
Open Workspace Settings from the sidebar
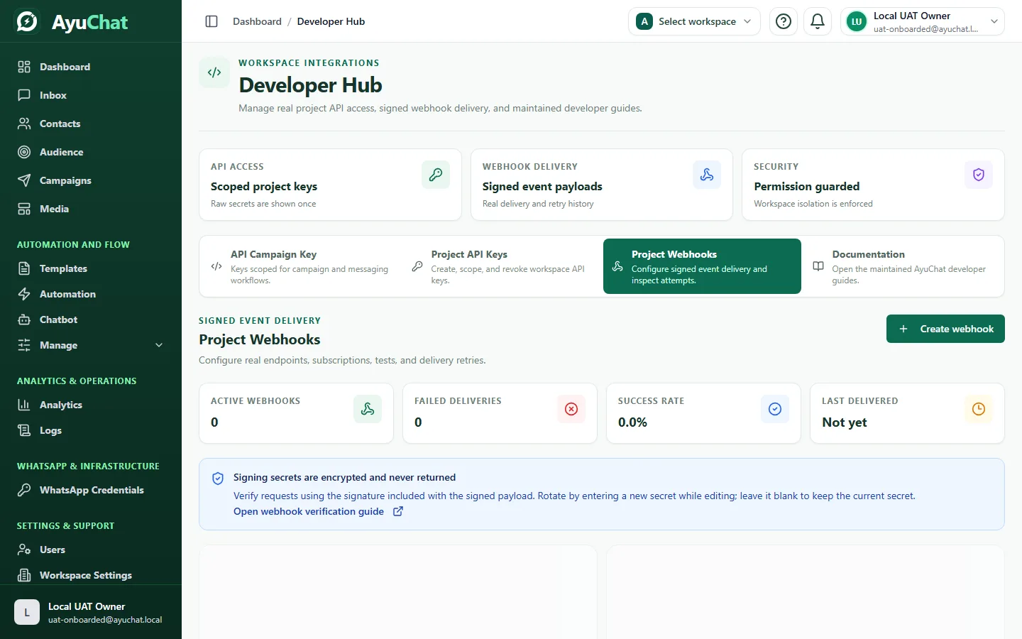coord(91,575)
